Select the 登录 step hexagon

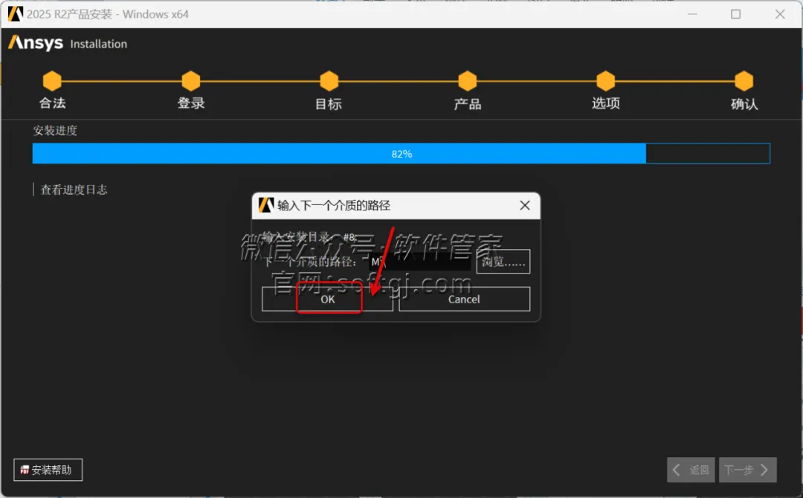tap(191, 81)
